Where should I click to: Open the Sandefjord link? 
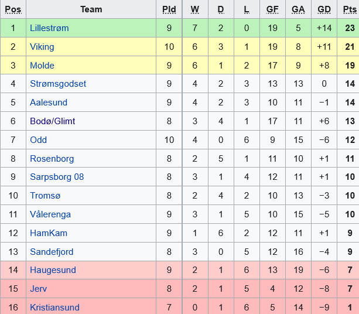click(53, 252)
